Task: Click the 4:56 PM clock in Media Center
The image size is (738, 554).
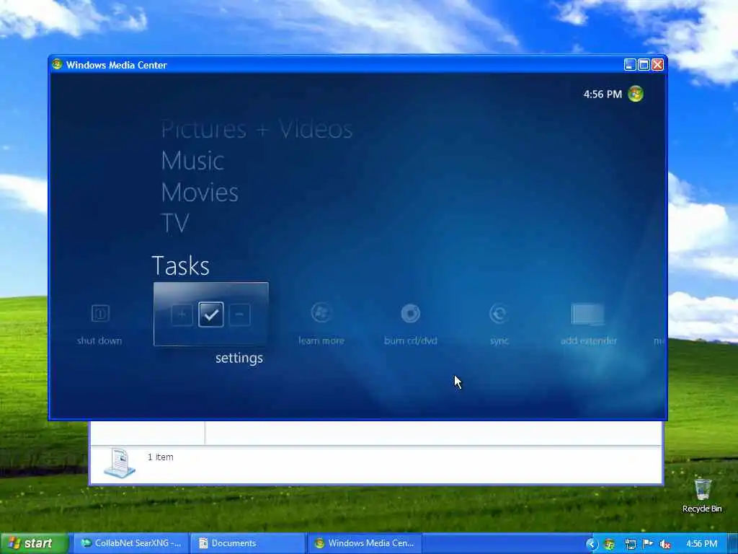Action: (603, 94)
